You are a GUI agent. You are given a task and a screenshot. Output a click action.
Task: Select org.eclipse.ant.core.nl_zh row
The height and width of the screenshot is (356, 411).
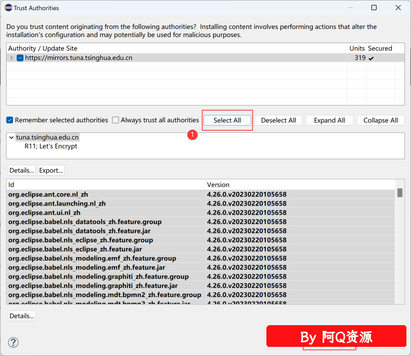tap(201, 195)
